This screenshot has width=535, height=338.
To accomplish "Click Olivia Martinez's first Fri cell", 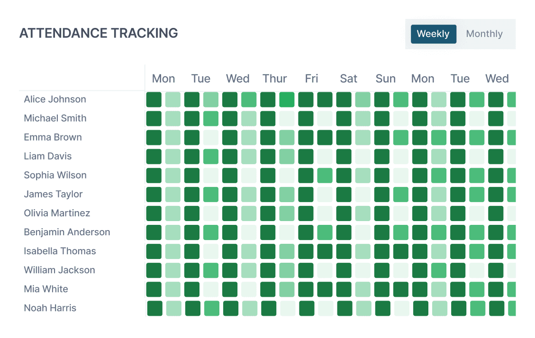I will click(306, 213).
